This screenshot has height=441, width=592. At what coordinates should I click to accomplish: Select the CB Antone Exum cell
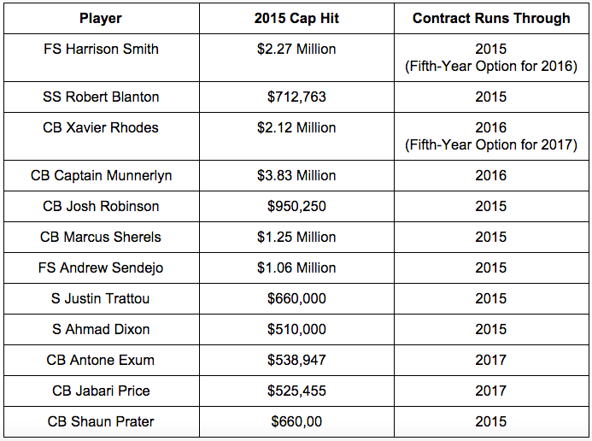coord(101,360)
